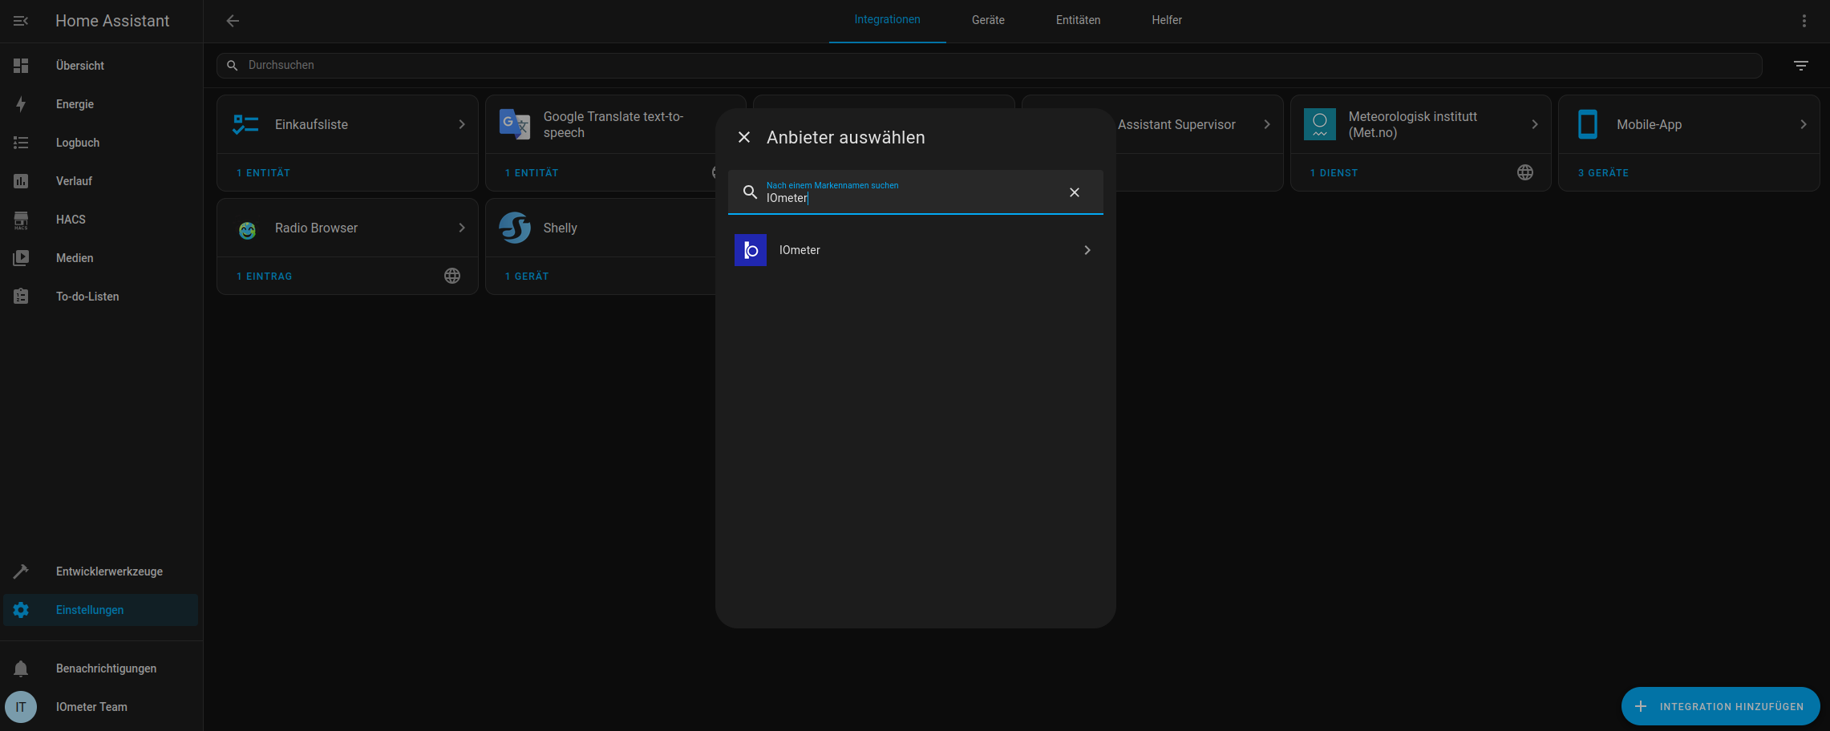The image size is (1830, 731).
Task: Click Integration hinzufügen button
Action: pyautogui.click(x=1720, y=706)
